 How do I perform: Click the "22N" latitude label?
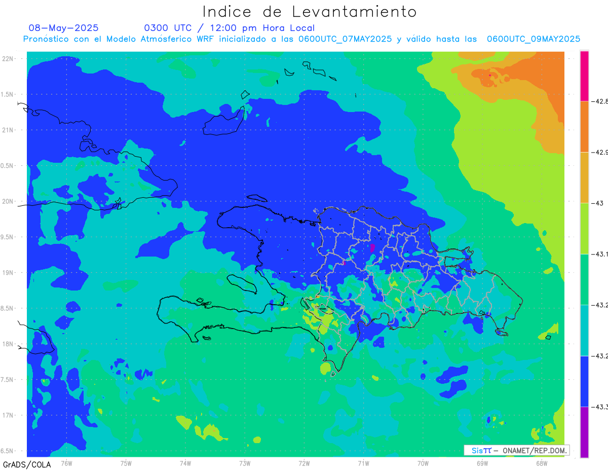coord(9,58)
